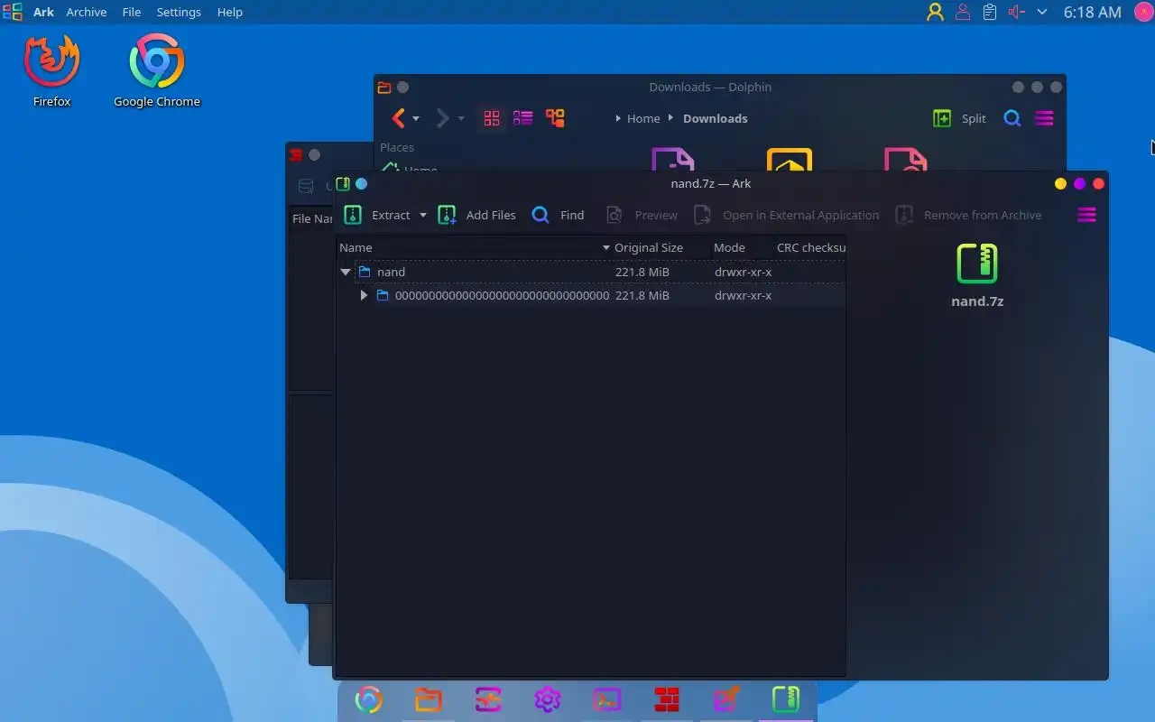Click the nand.7z archive icon in info panel

977,264
